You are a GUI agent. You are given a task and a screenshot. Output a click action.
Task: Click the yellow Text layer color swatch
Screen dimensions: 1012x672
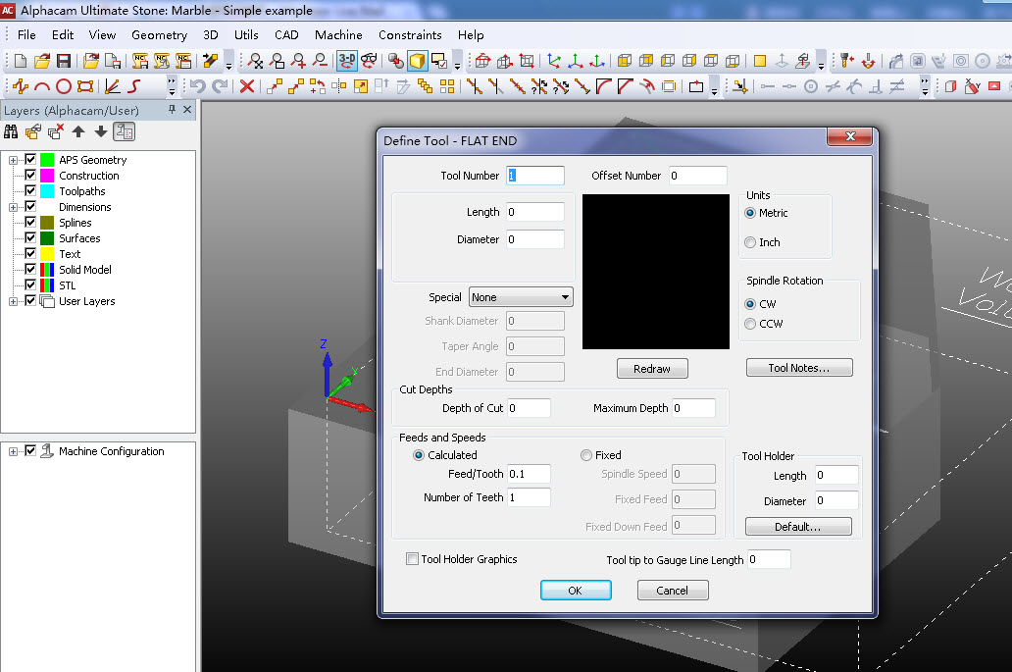47,254
